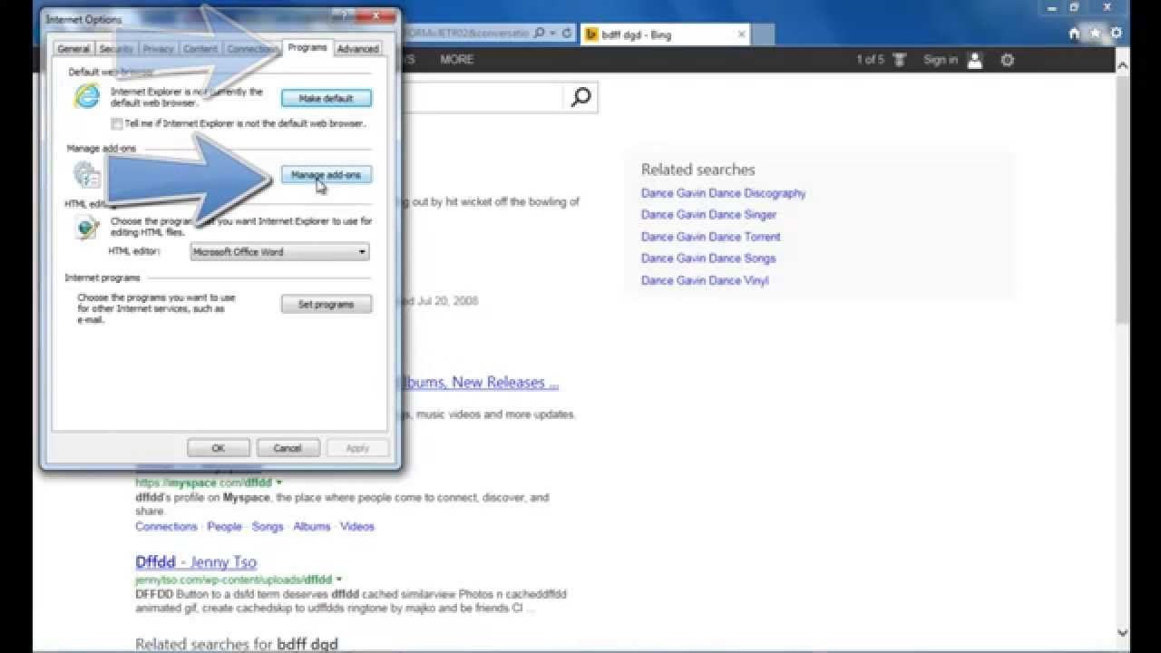The width and height of the screenshot is (1161, 653).
Task: Switch to the Content tab
Action: pos(200,49)
